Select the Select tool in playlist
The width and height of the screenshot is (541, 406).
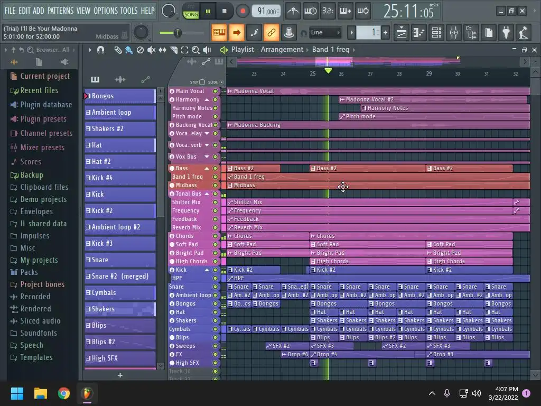(184, 50)
